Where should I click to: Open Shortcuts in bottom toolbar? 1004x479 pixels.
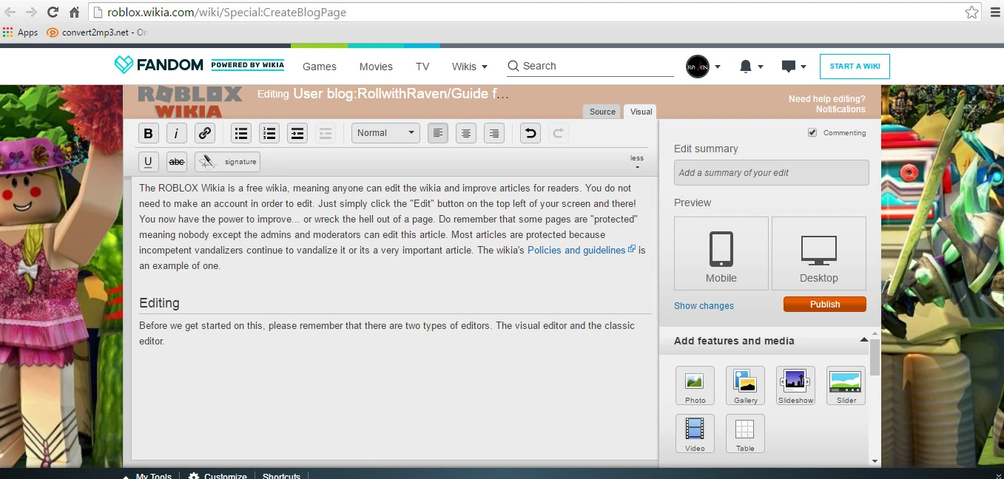281,476
